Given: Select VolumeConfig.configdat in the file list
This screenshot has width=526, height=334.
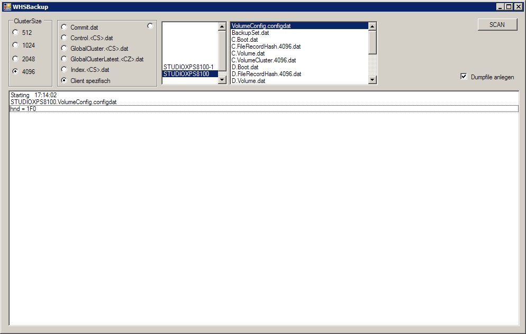Looking at the screenshot, I should point(299,26).
